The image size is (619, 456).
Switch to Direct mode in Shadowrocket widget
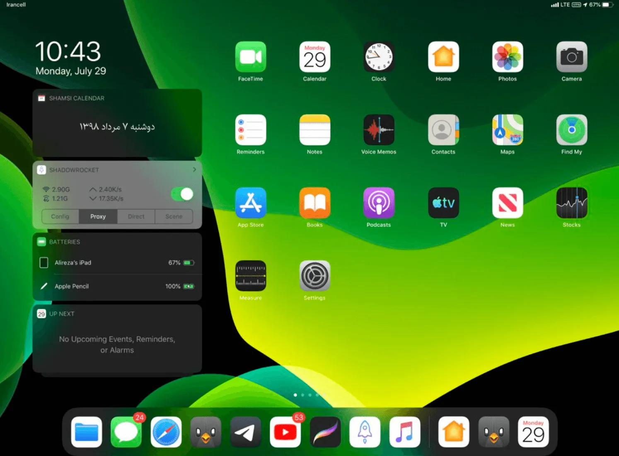point(136,216)
